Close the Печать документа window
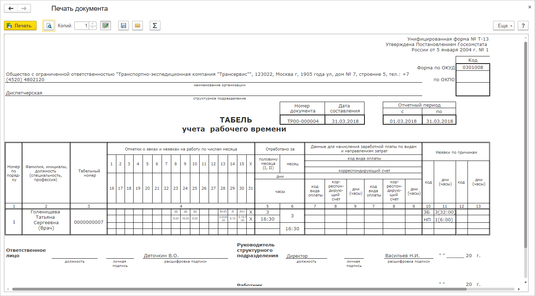Viewport: 535px width, 296px height. (x=530, y=7)
